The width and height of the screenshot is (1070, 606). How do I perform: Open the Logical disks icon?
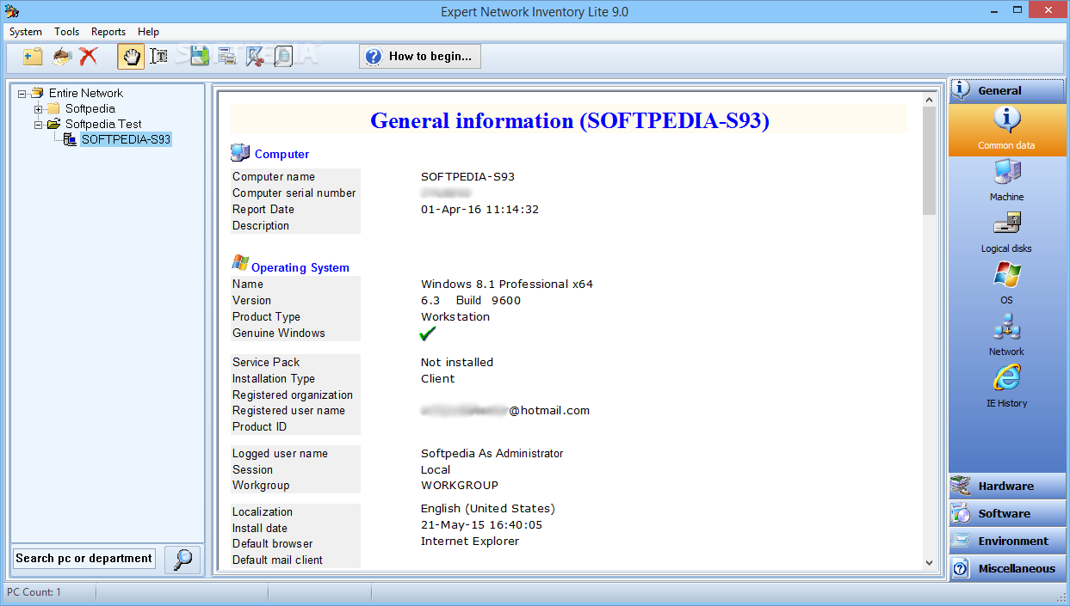click(1006, 232)
